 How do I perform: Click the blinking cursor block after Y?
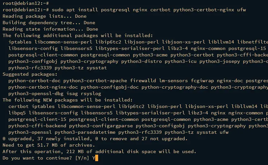[97, 158]
